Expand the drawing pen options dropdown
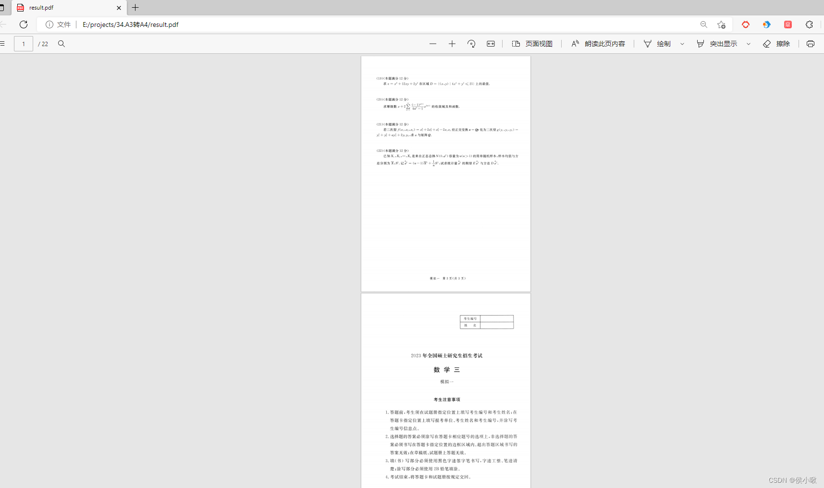Viewport: 824px width, 488px height. [x=682, y=44]
